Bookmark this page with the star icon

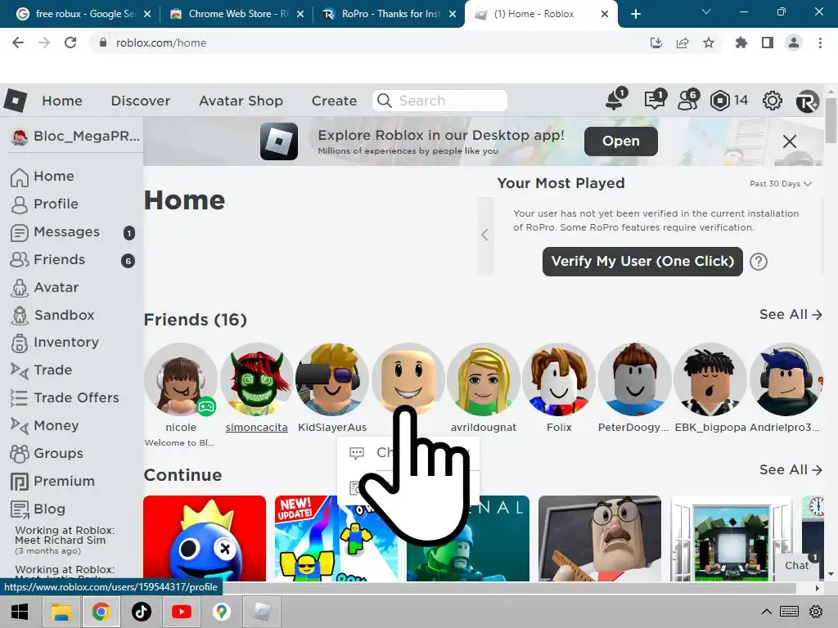point(709,43)
